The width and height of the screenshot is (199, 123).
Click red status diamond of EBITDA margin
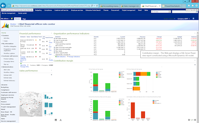[36, 45]
